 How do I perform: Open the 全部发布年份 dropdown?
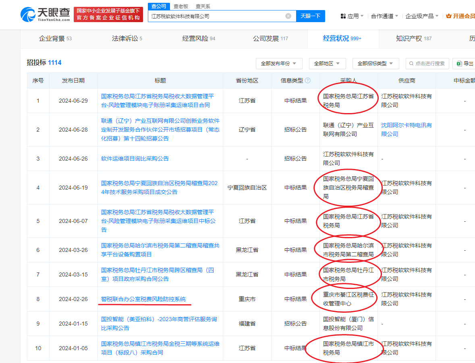(x=279, y=64)
